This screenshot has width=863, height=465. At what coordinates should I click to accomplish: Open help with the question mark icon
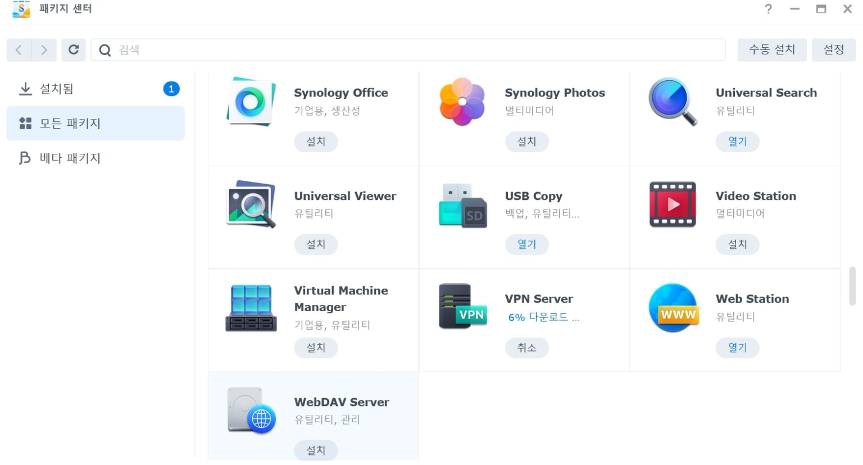pyautogui.click(x=768, y=9)
